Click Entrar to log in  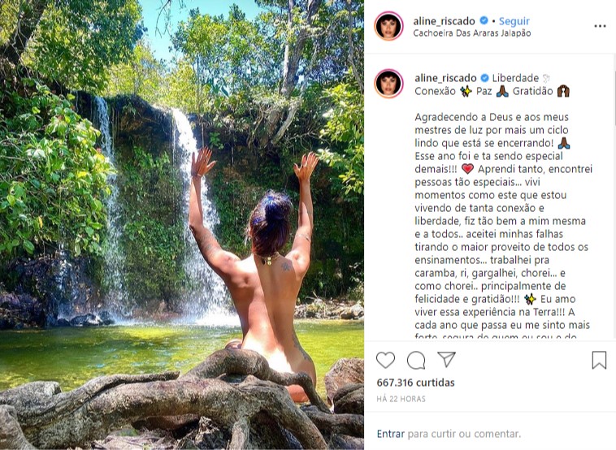391,434
